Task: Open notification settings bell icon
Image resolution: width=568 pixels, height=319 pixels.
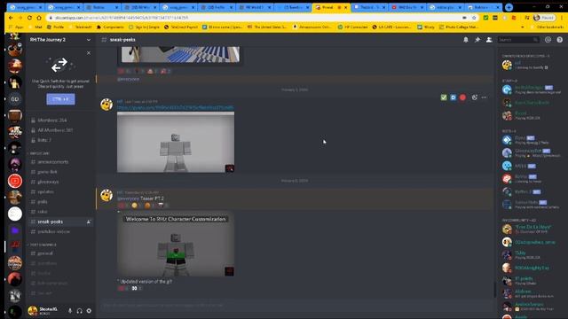Action: (465, 40)
